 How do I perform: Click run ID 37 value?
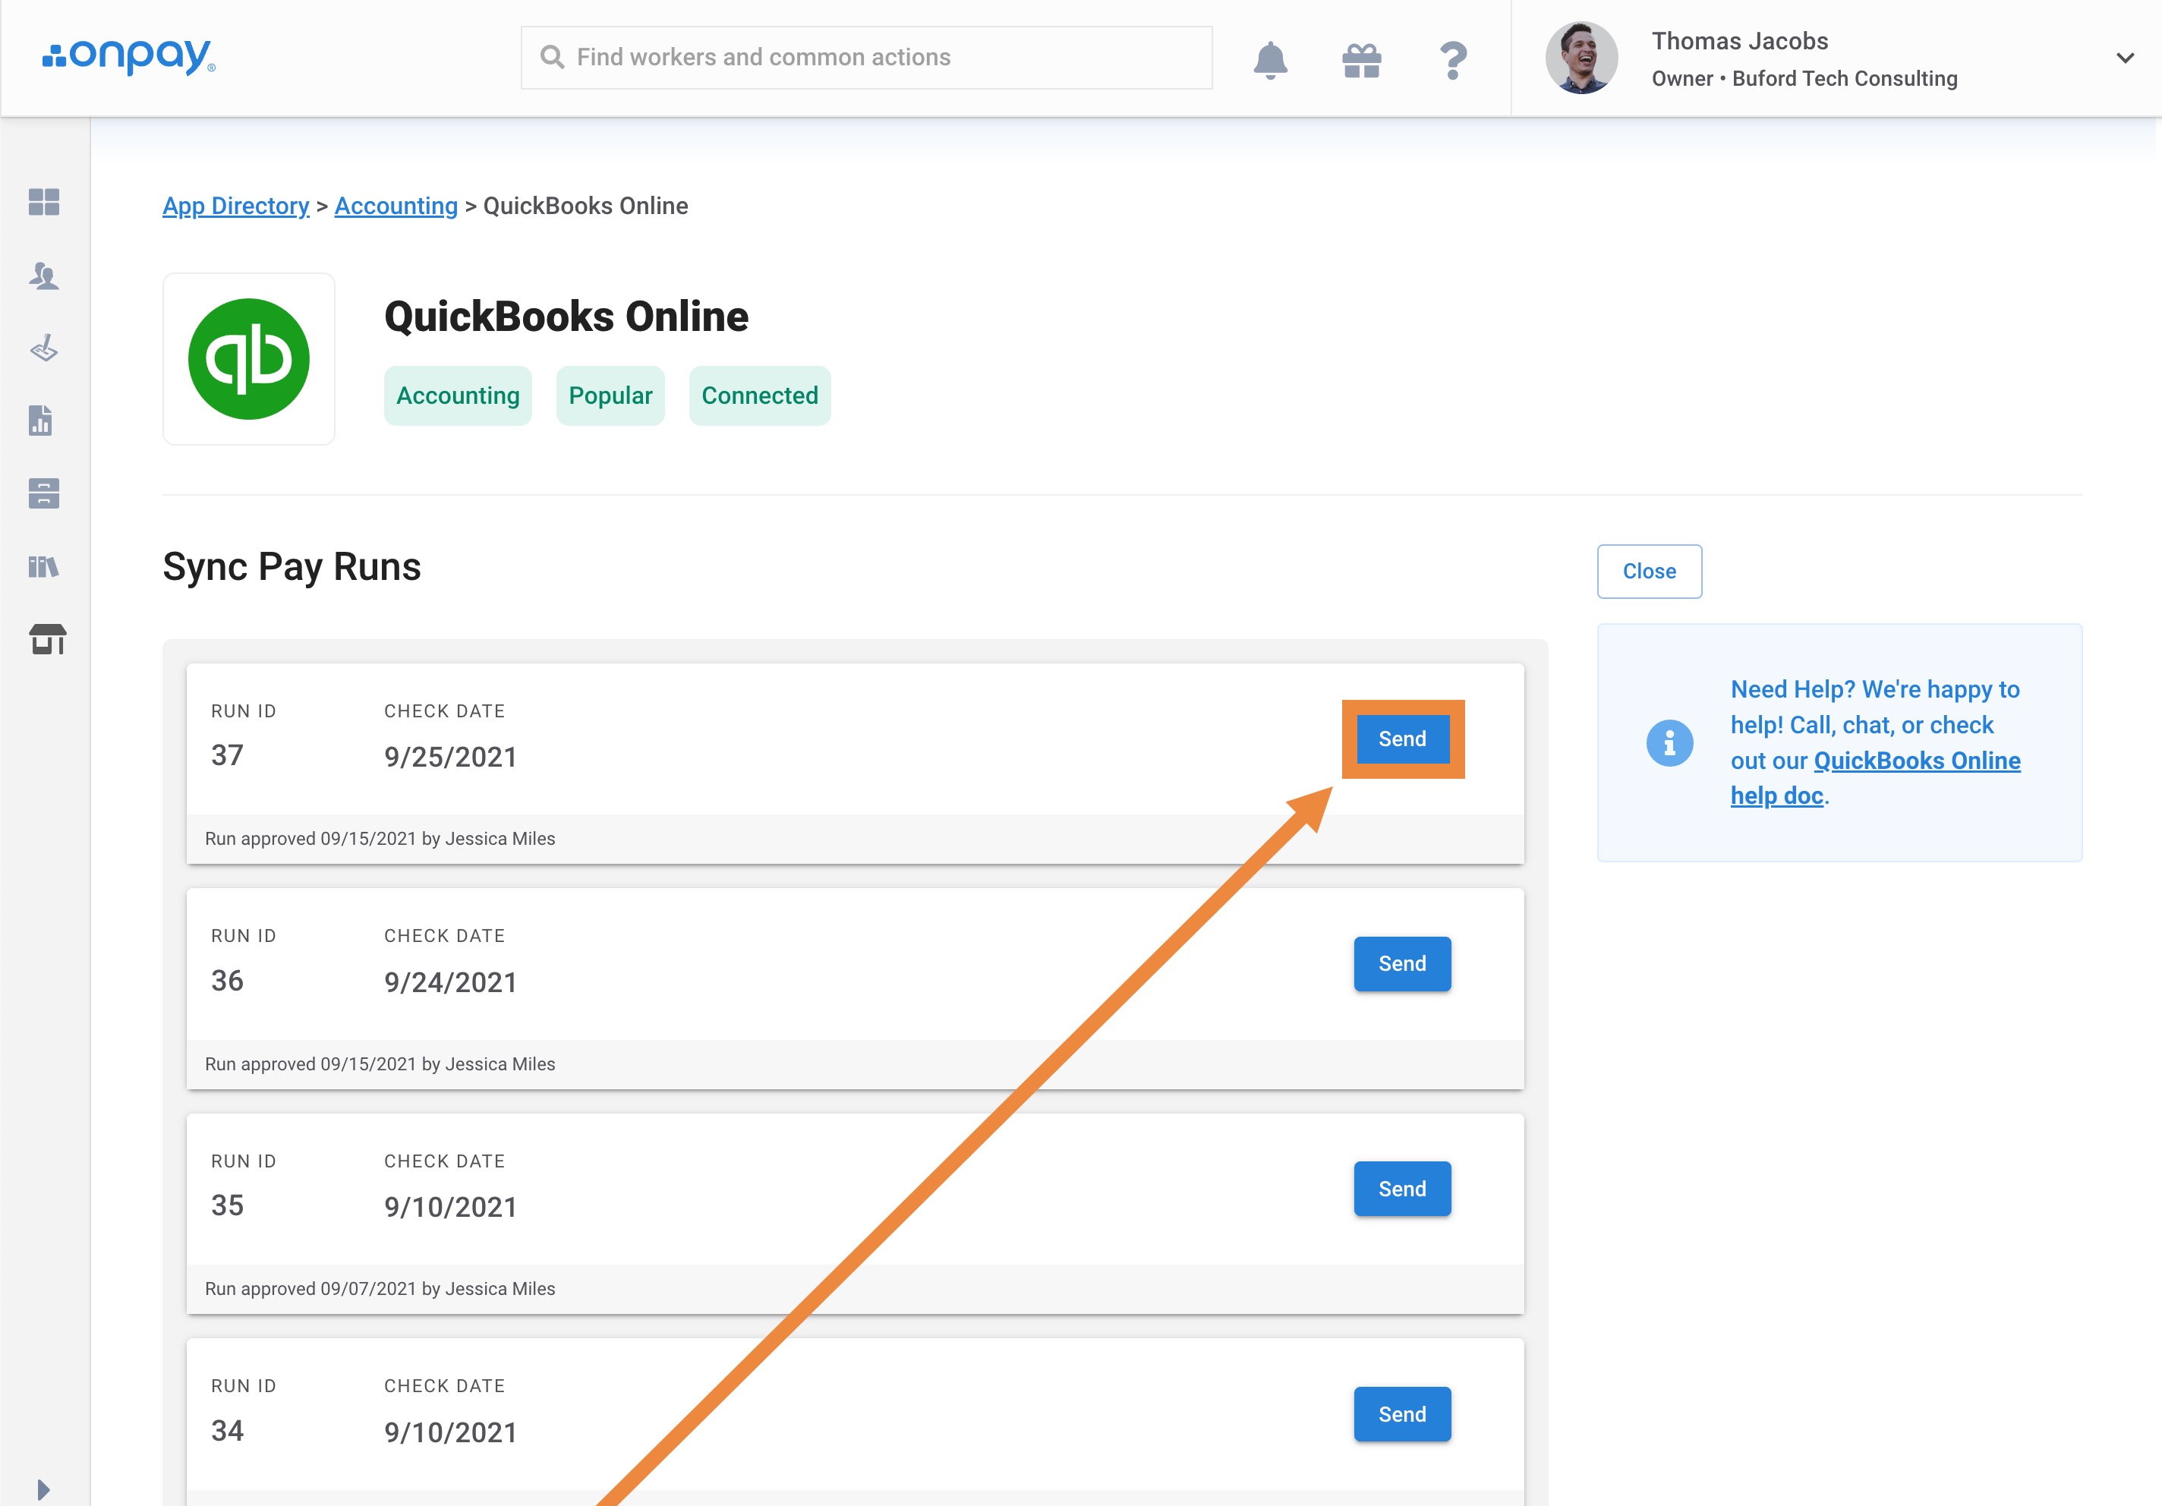pos(227,755)
